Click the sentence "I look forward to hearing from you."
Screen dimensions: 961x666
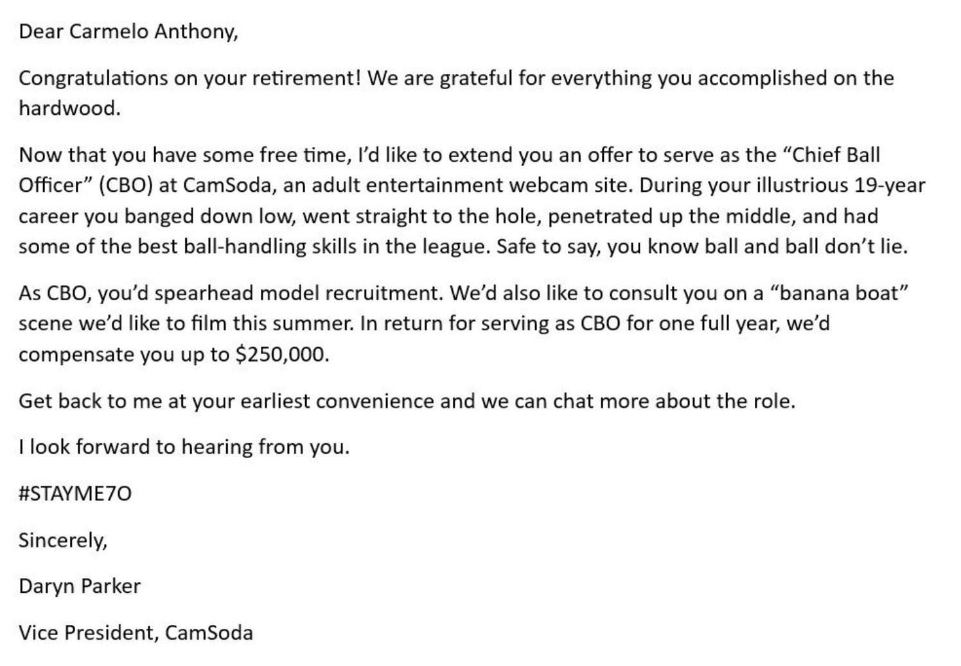tap(184, 447)
